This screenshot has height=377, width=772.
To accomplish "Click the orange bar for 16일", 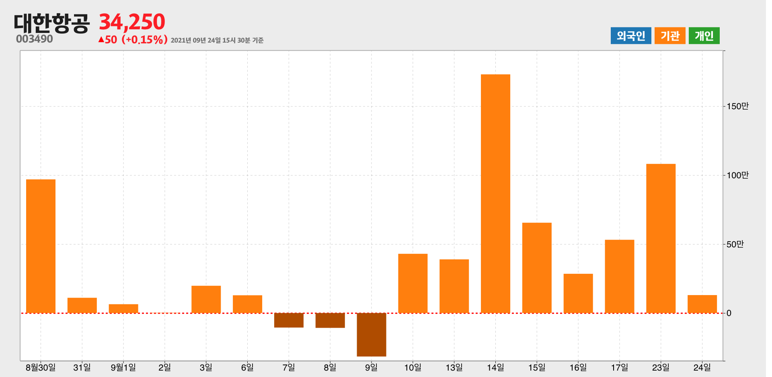I will [x=578, y=293].
